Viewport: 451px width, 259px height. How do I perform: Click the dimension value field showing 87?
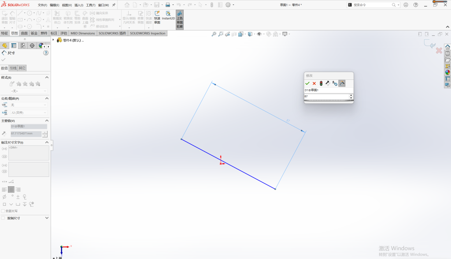(x=326, y=96)
